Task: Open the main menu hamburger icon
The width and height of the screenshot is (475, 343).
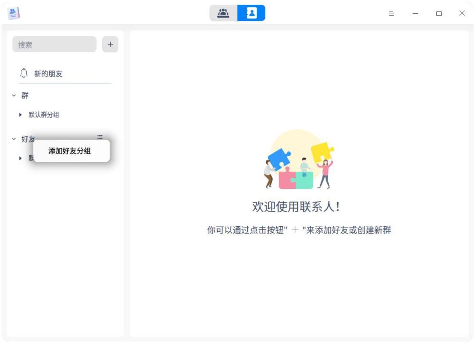Action: pos(391,13)
